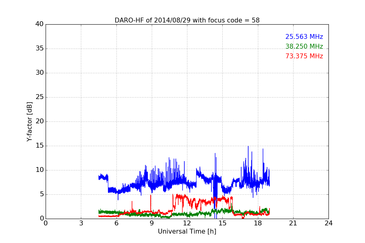Image resolution: width=365 pixels, height=243 pixels.
Task: Click the x-axis tick label 24
Action: click(328, 223)
